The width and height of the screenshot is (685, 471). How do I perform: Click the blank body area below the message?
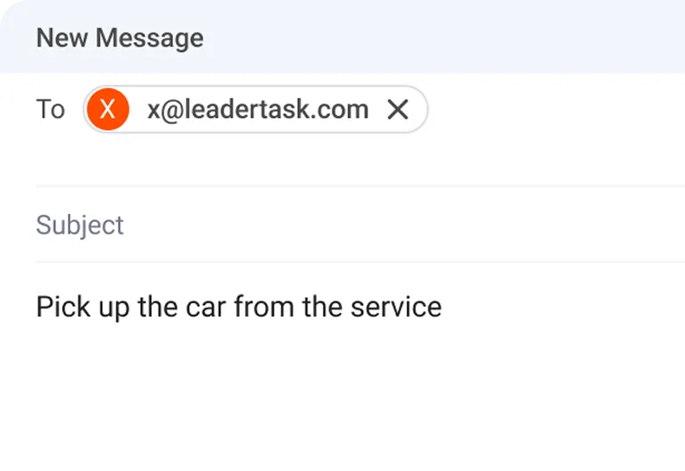tap(357, 392)
